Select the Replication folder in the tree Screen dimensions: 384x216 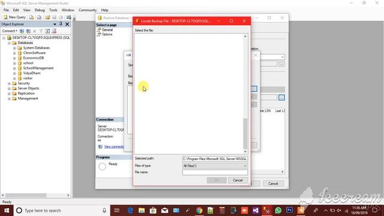point(26,94)
